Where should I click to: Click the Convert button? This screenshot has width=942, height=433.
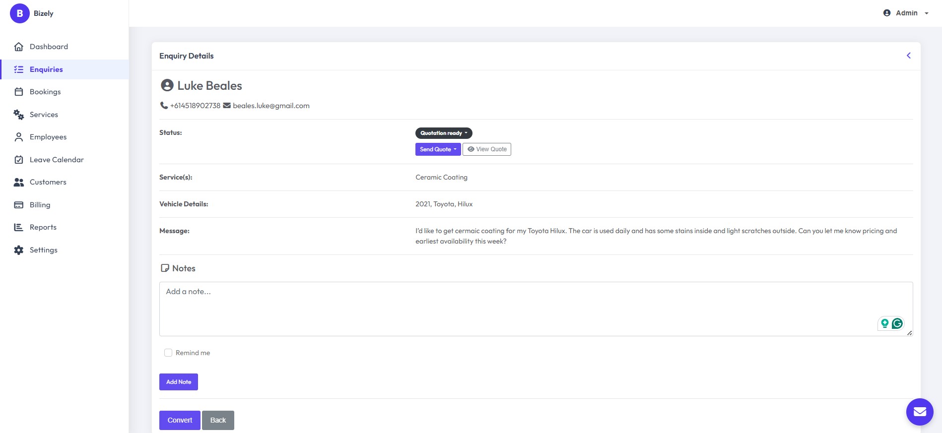[180, 420]
